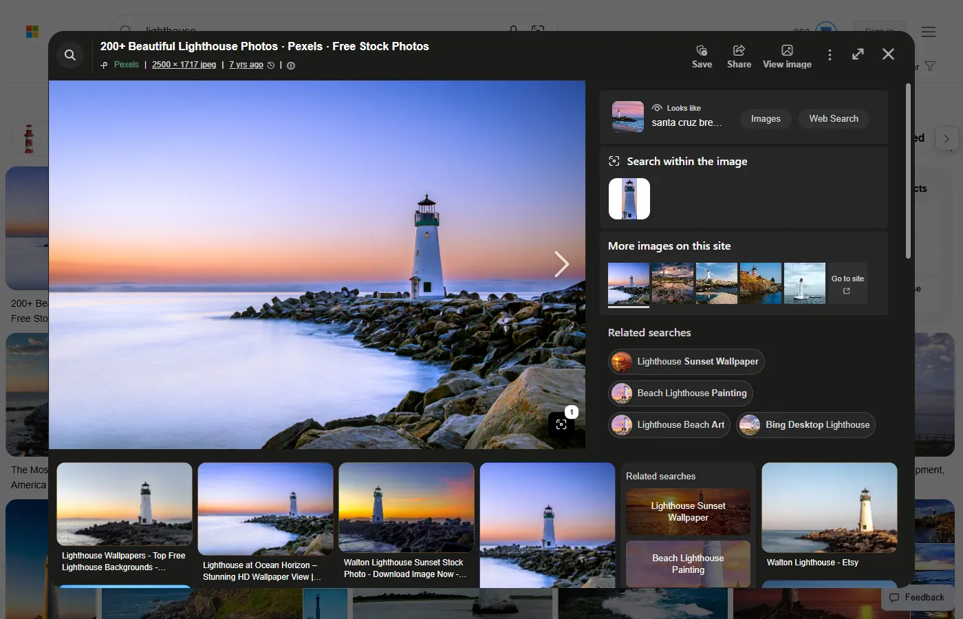Open the three-dot more options menu
The height and width of the screenshot is (619, 963).
(830, 55)
